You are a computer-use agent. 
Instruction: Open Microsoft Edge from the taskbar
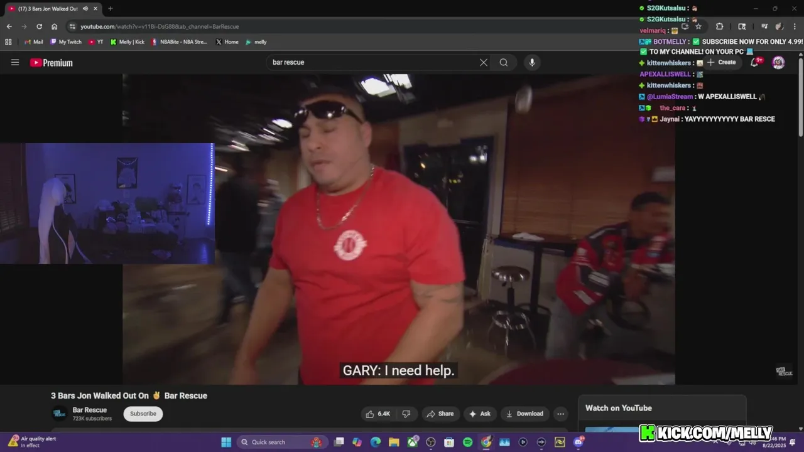(376, 442)
